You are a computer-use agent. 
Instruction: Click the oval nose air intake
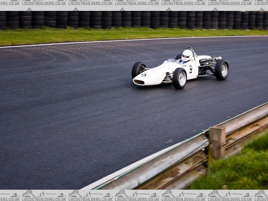(139, 82)
